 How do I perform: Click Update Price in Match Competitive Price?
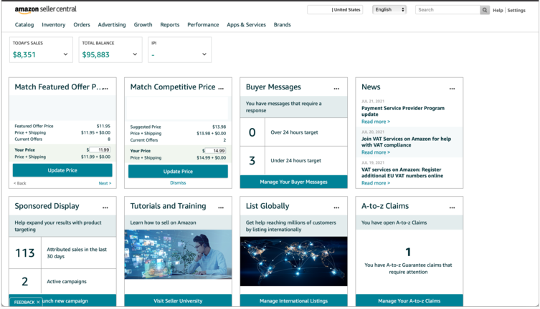[178, 172]
